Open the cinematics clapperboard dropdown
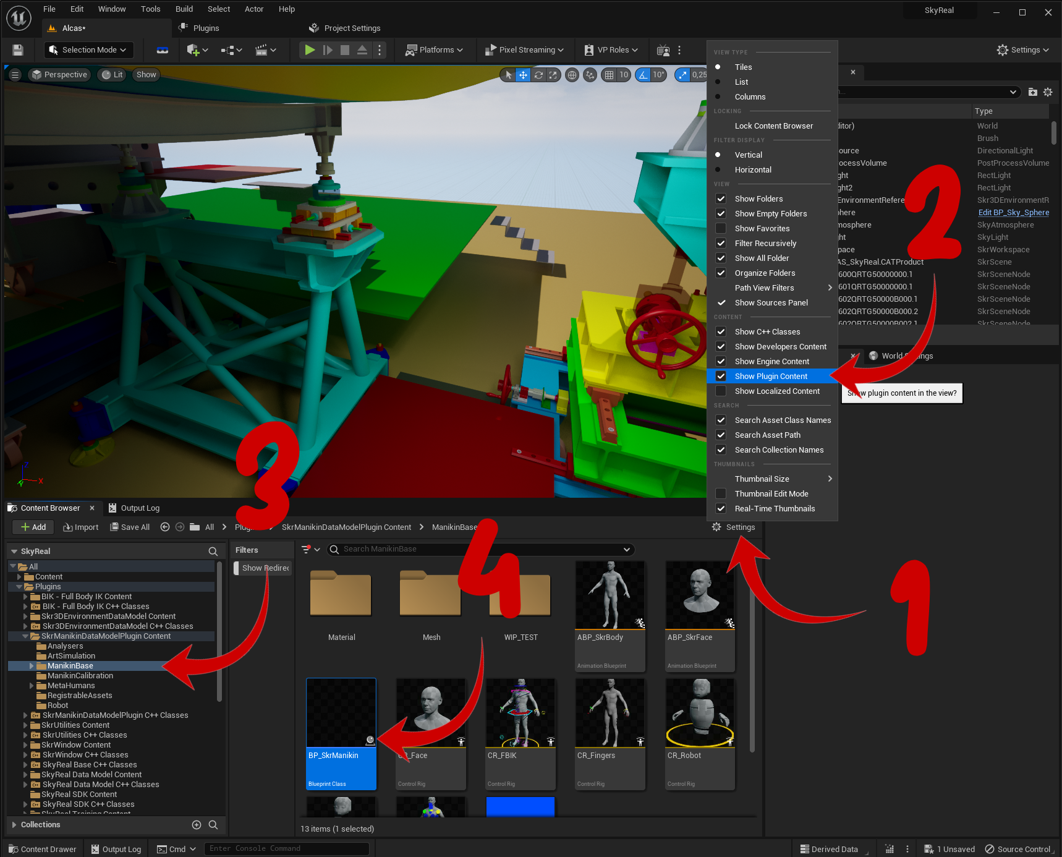 (x=265, y=50)
